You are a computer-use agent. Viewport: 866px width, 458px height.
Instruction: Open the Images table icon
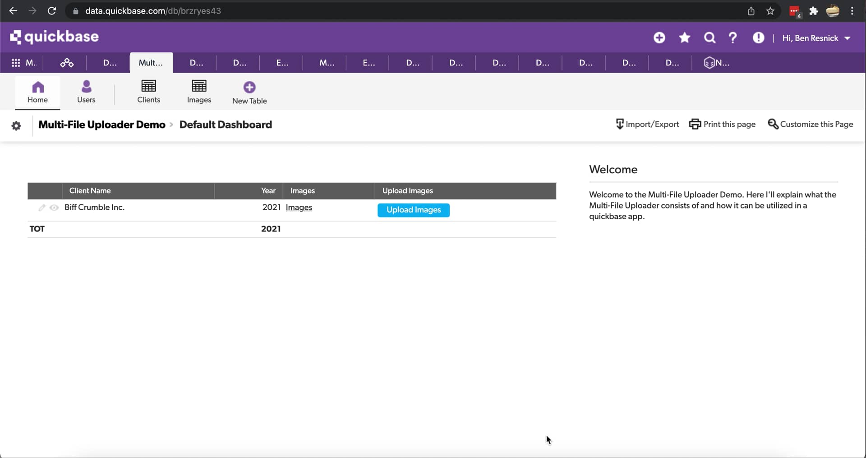199,92
